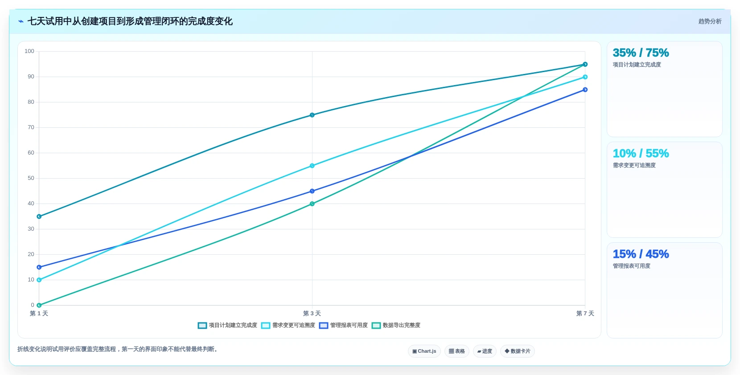740x375 pixels.
Task: Click the 10% / 55% stat card value
Action: (641, 153)
